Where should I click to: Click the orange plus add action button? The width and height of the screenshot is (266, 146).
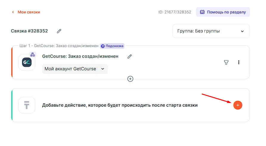click(x=238, y=105)
